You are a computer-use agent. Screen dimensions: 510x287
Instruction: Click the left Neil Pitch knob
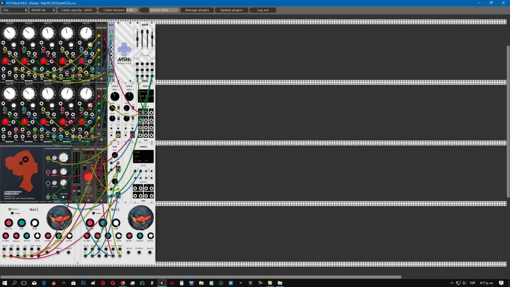click(x=34, y=223)
